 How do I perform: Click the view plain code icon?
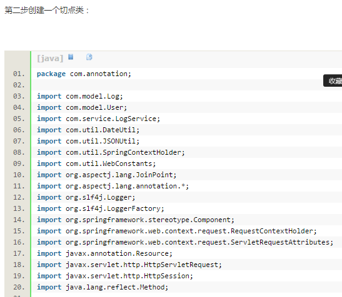point(71,57)
